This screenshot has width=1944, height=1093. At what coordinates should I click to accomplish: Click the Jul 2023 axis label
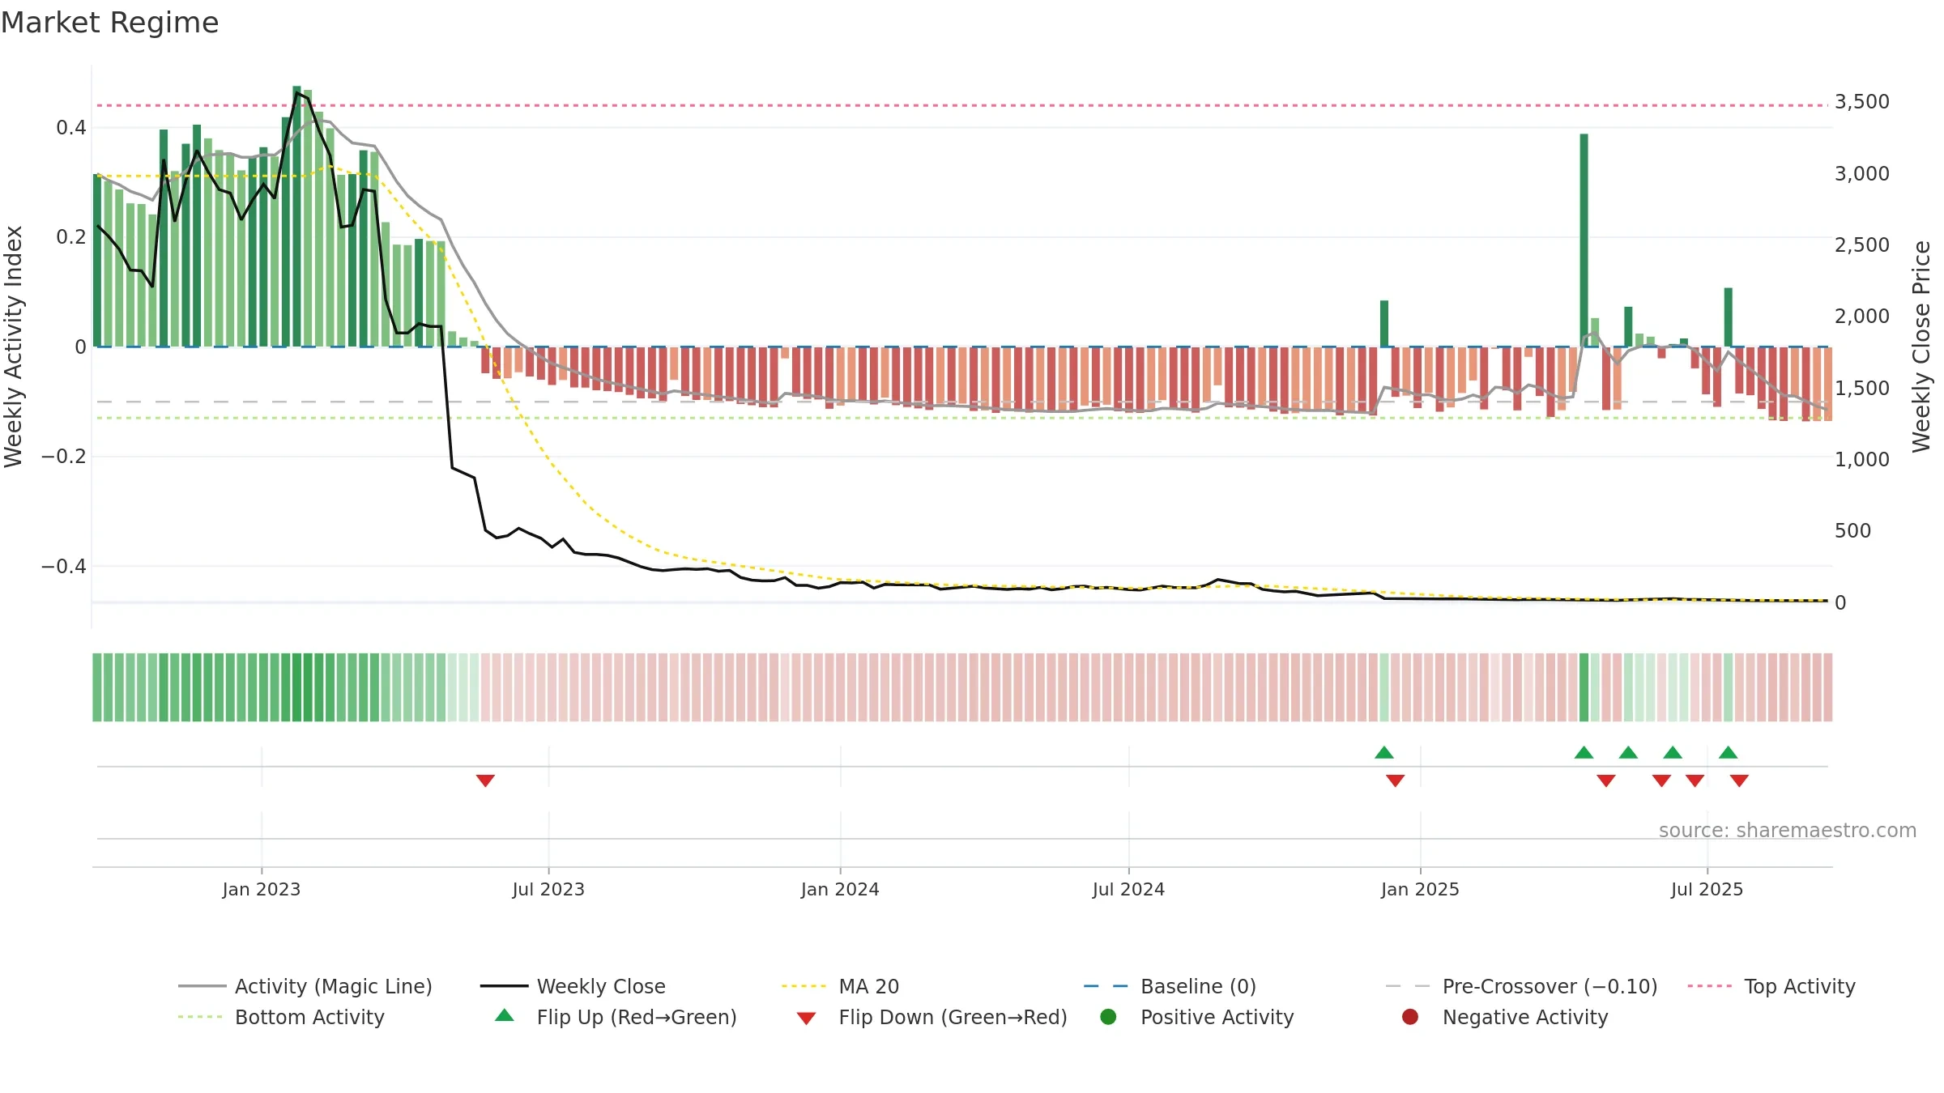548,889
